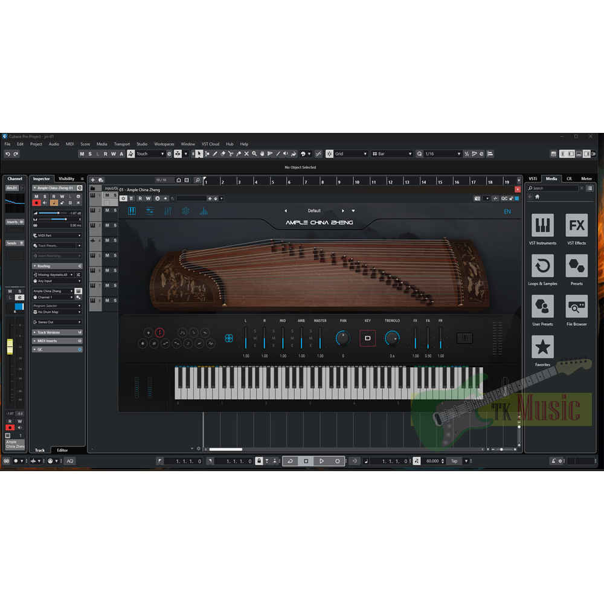Open the MIDI menu

point(69,144)
